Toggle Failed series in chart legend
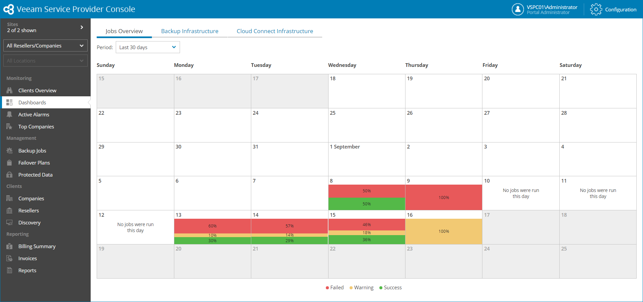Viewport: 643px width, 302px height. click(335, 288)
